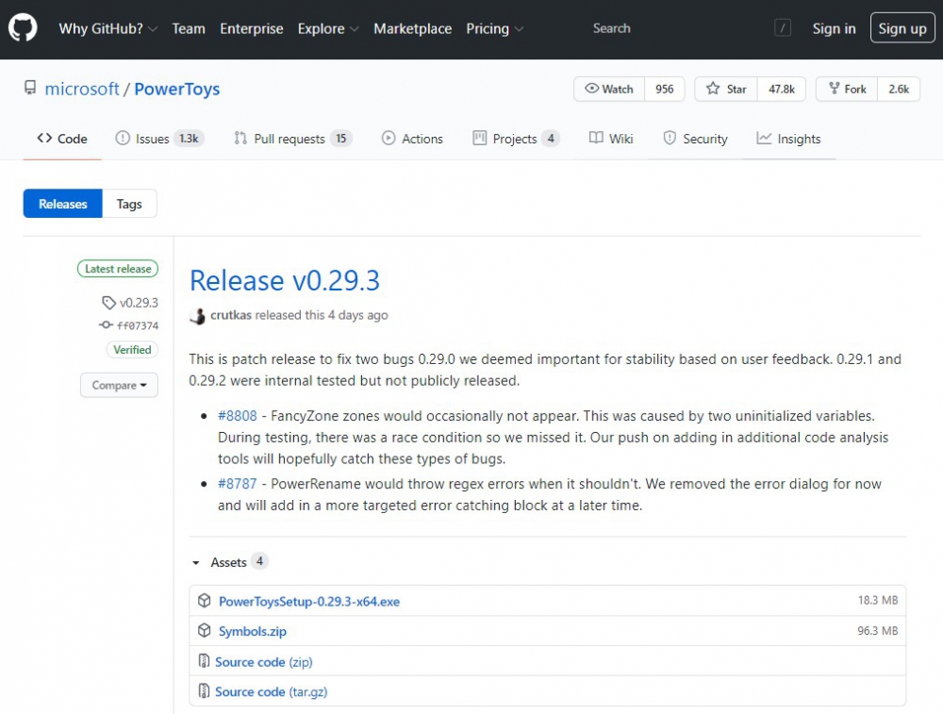Image resolution: width=943 pixels, height=714 pixels.
Task: Click the Verified signature badge
Action: click(x=132, y=350)
